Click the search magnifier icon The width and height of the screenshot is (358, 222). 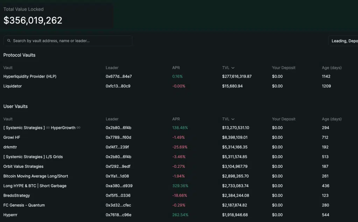[9, 41]
